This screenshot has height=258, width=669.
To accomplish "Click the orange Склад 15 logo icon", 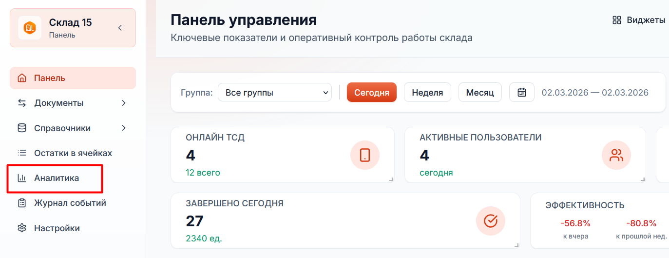I will (30, 28).
